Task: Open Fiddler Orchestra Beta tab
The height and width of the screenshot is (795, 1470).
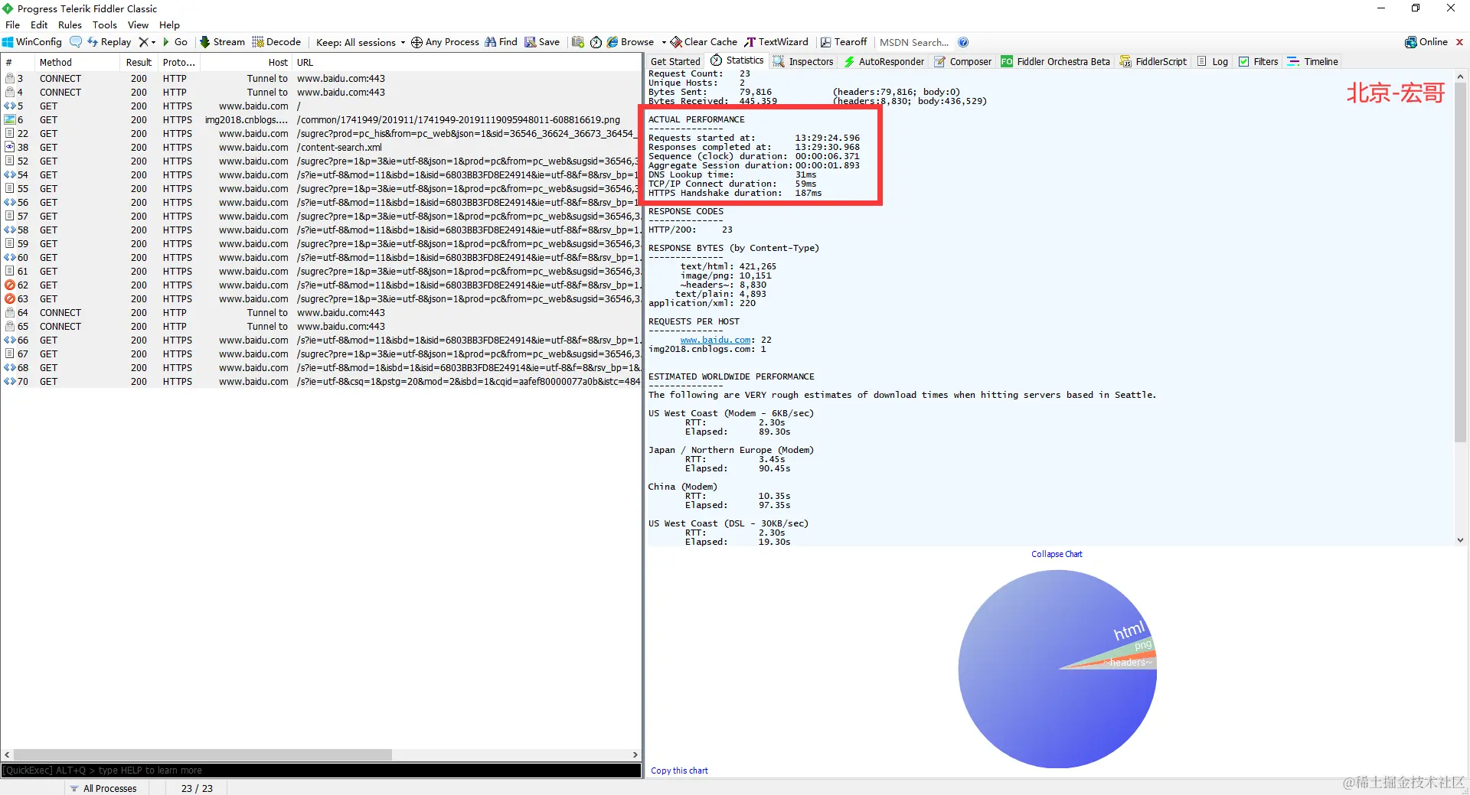Action: pos(1055,62)
